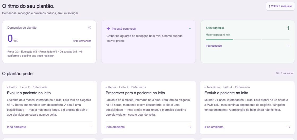The image size is (297, 140).
Task: Click the Porta 0/3 Evolução 0/2 breakdown text
Action: coord(45,54)
